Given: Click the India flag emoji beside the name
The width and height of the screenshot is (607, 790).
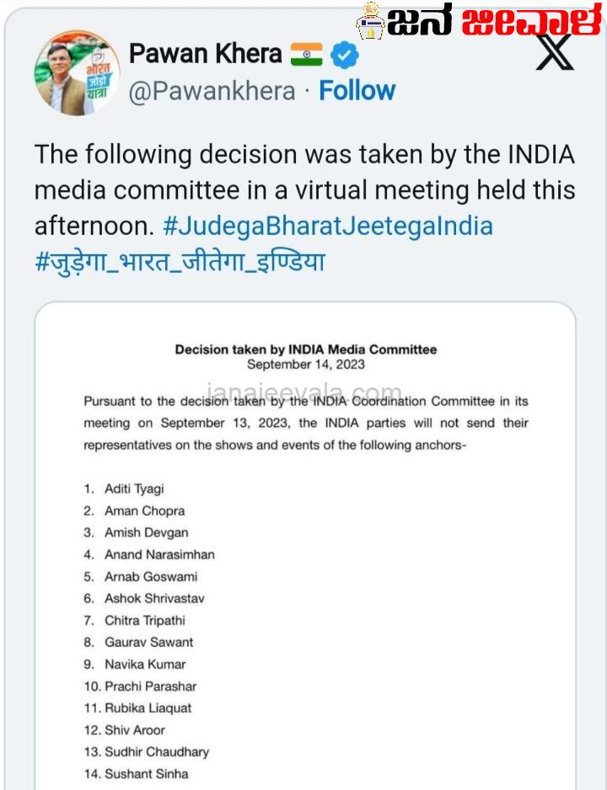Looking at the screenshot, I should [x=306, y=56].
